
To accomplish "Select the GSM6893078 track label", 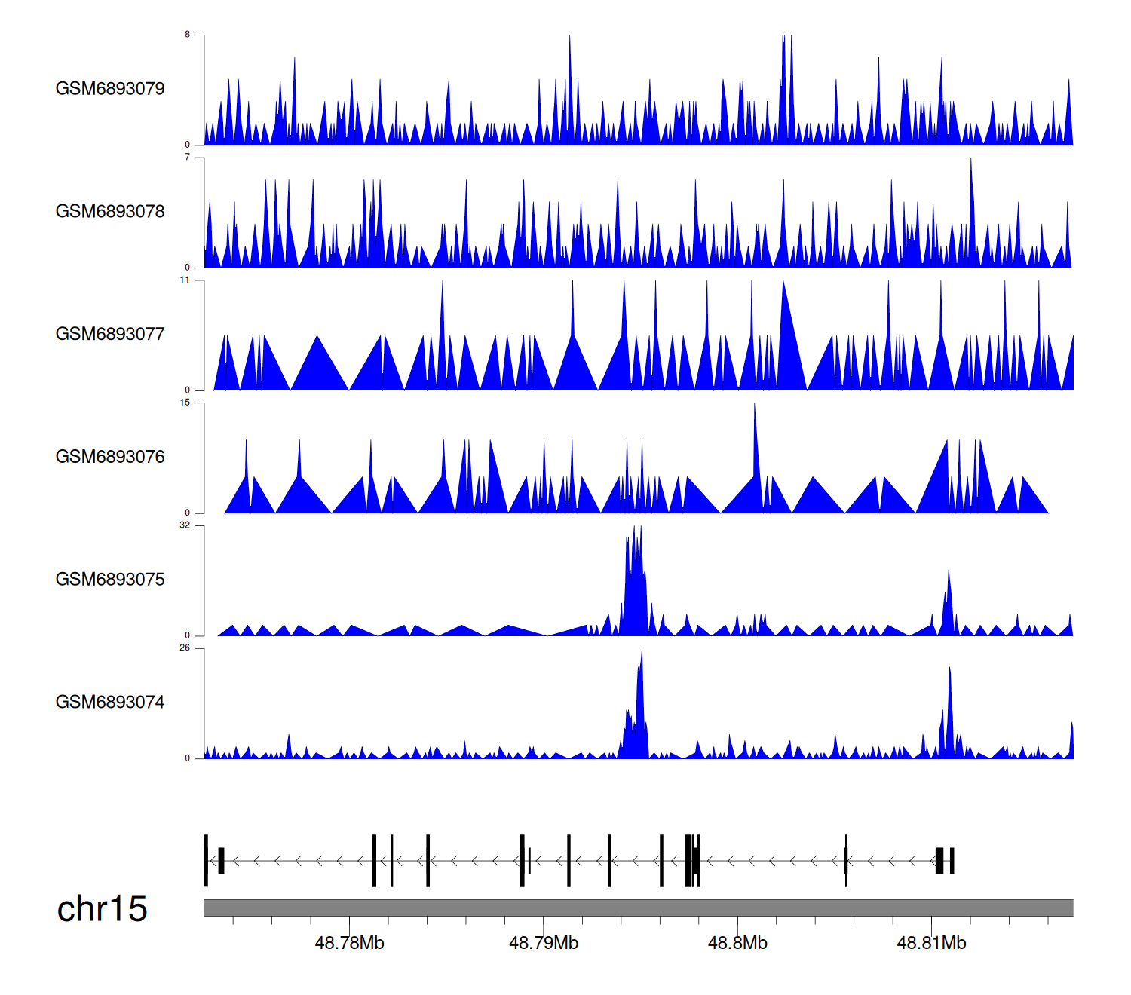I will click(110, 212).
